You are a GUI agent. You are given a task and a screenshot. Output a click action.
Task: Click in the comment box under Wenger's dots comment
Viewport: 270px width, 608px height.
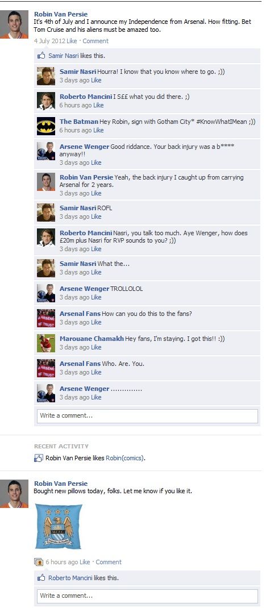coord(147,416)
